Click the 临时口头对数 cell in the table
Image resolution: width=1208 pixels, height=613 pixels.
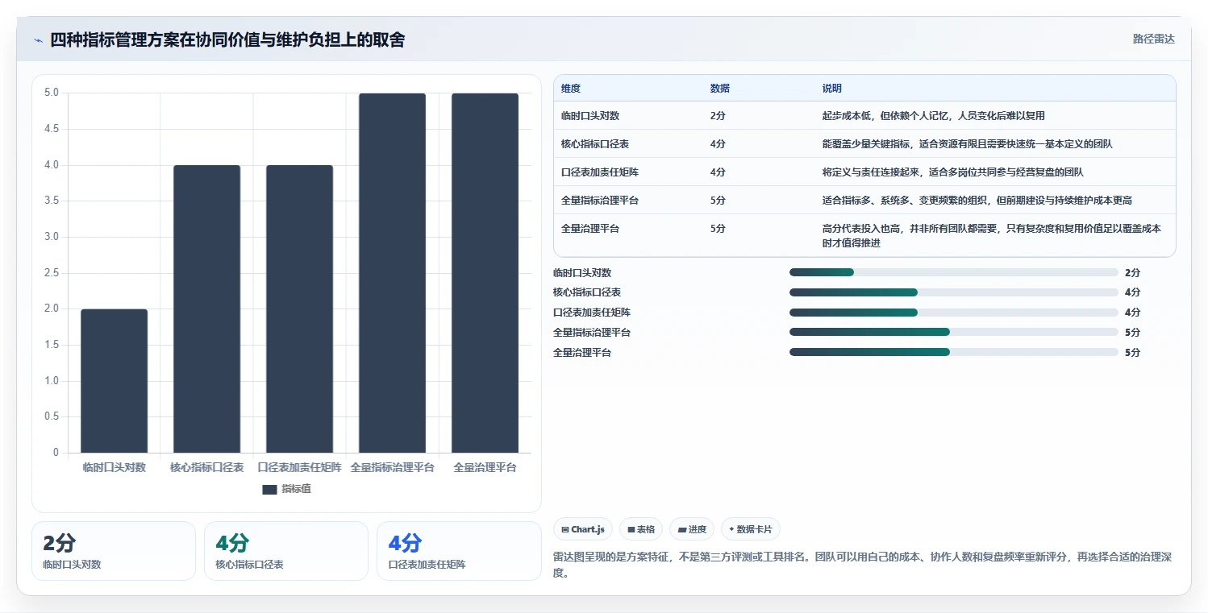(x=590, y=115)
